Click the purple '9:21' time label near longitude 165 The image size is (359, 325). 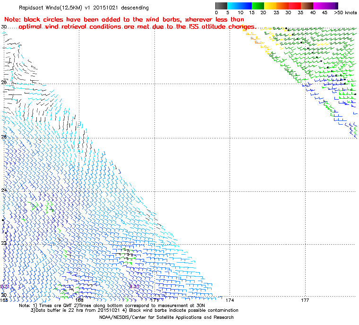tap(5, 287)
